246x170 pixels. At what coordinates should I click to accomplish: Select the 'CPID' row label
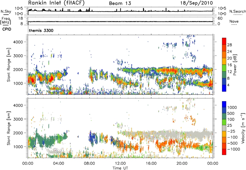coord(7,29)
